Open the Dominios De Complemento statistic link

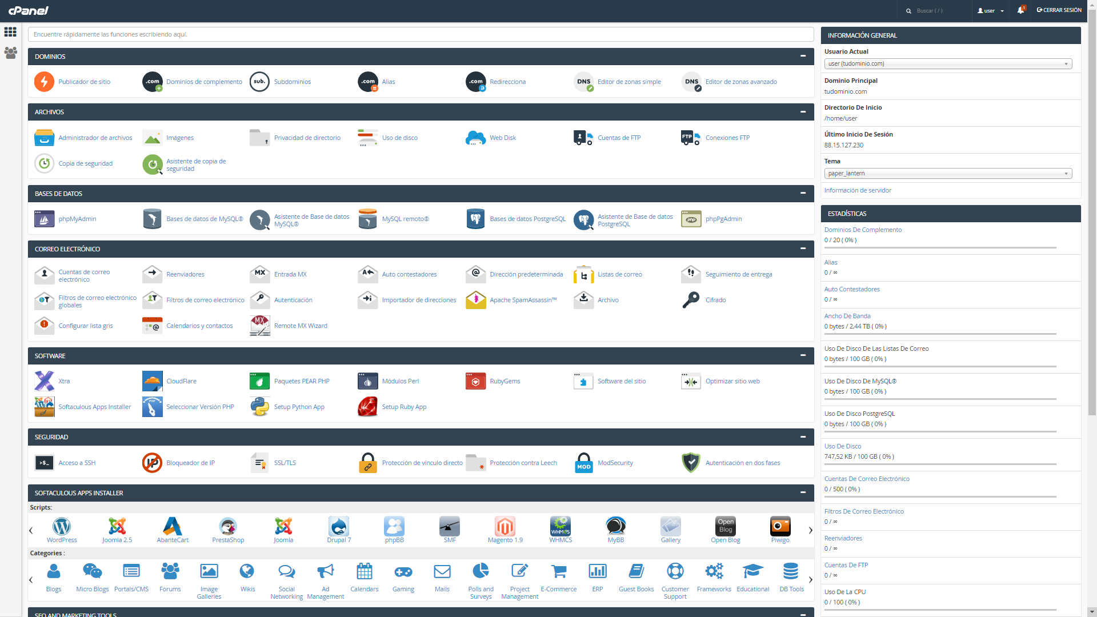point(863,230)
